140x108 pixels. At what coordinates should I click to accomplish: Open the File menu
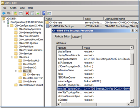tap(5, 8)
